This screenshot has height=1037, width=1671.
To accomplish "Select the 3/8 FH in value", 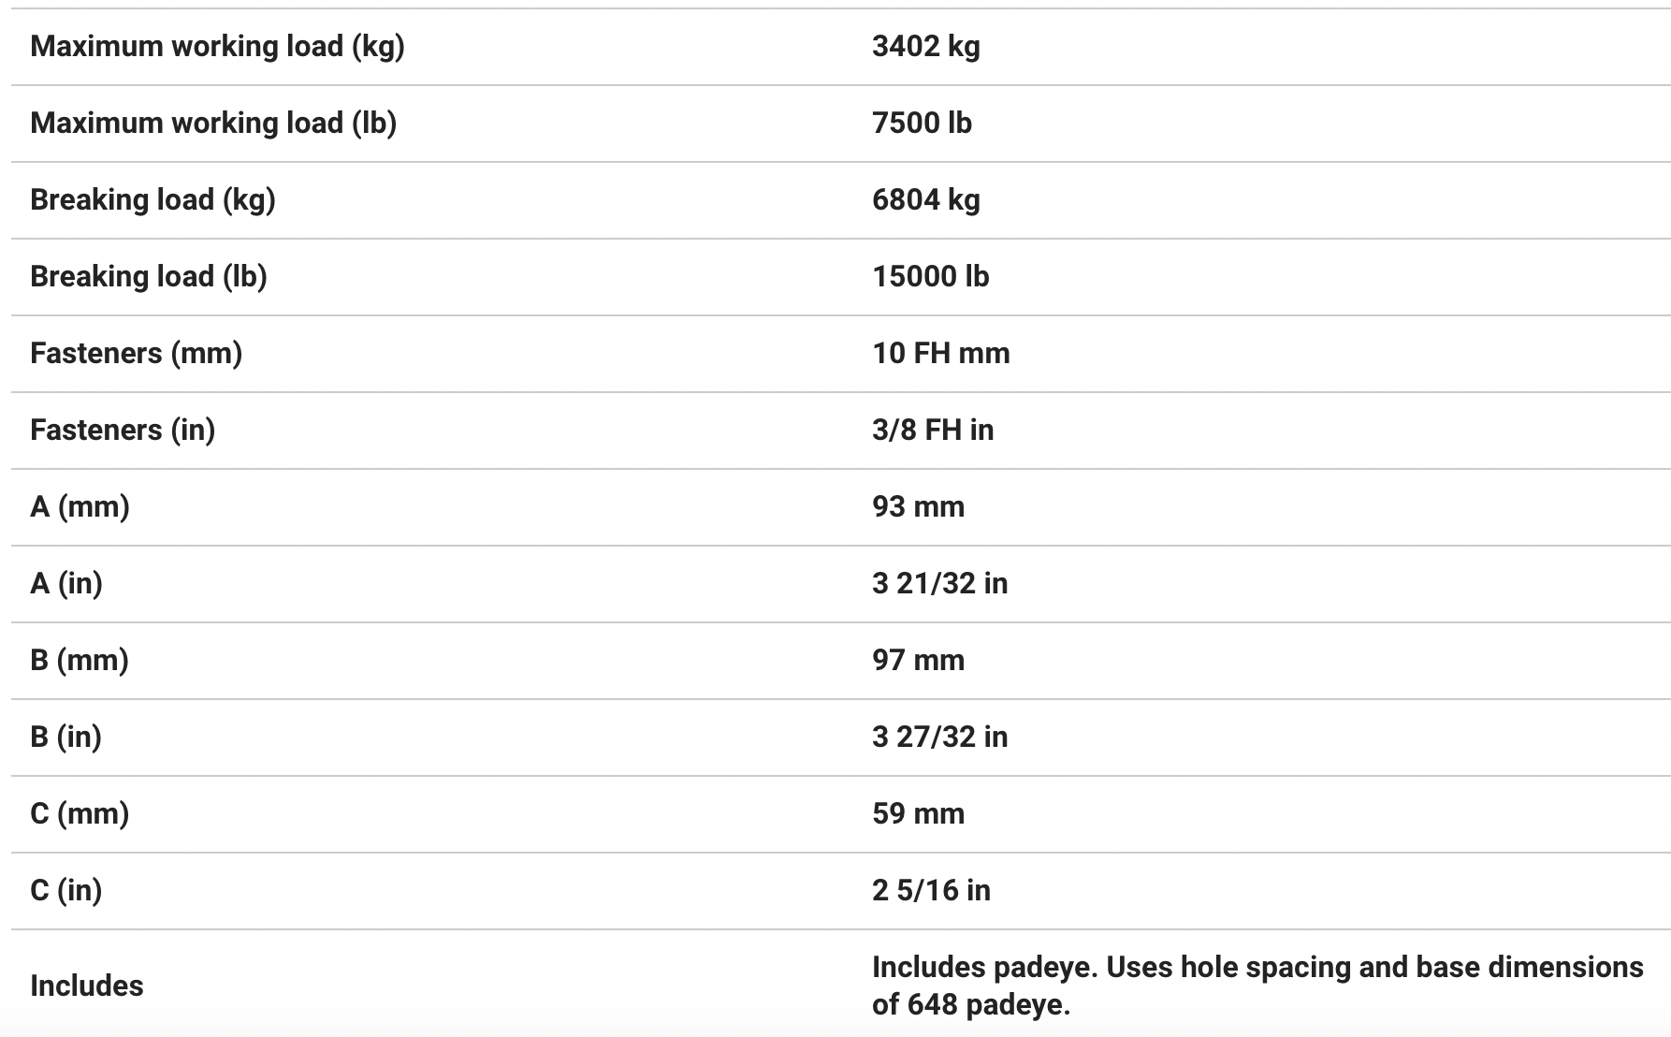I will pos(933,431).
